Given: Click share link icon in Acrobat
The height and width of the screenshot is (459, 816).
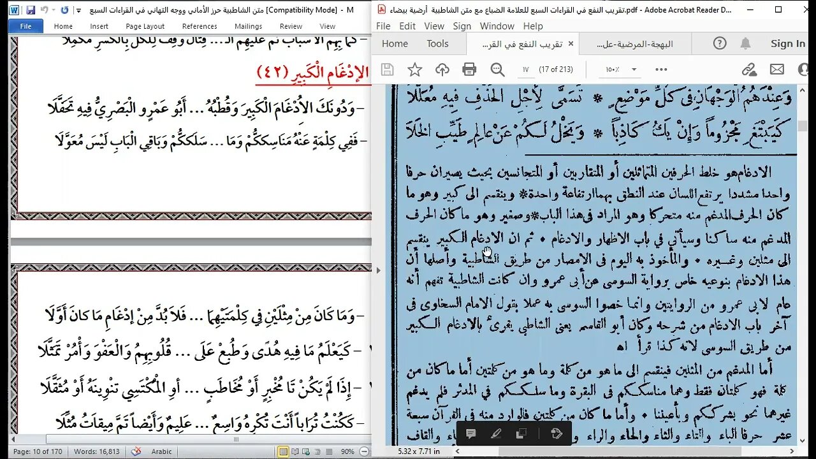Looking at the screenshot, I should tap(749, 69).
